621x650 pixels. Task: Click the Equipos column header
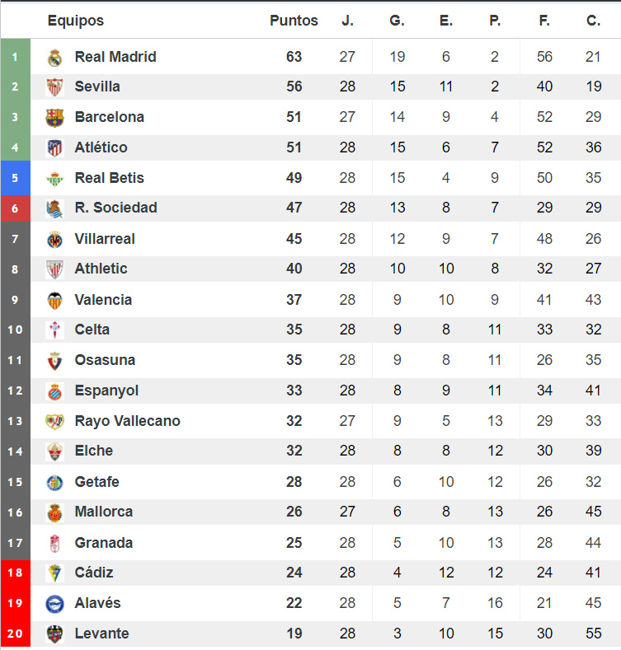click(76, 21)
